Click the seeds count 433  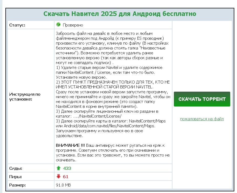coord(67,168)
